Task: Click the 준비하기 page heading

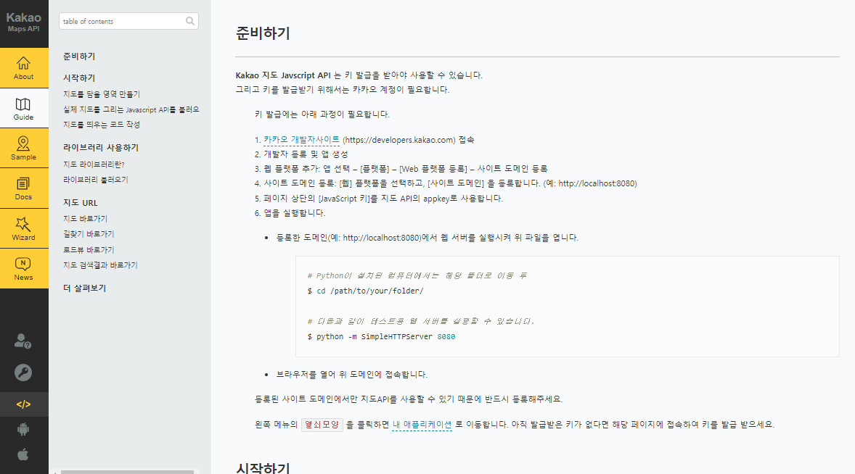Action: [262, 33]
